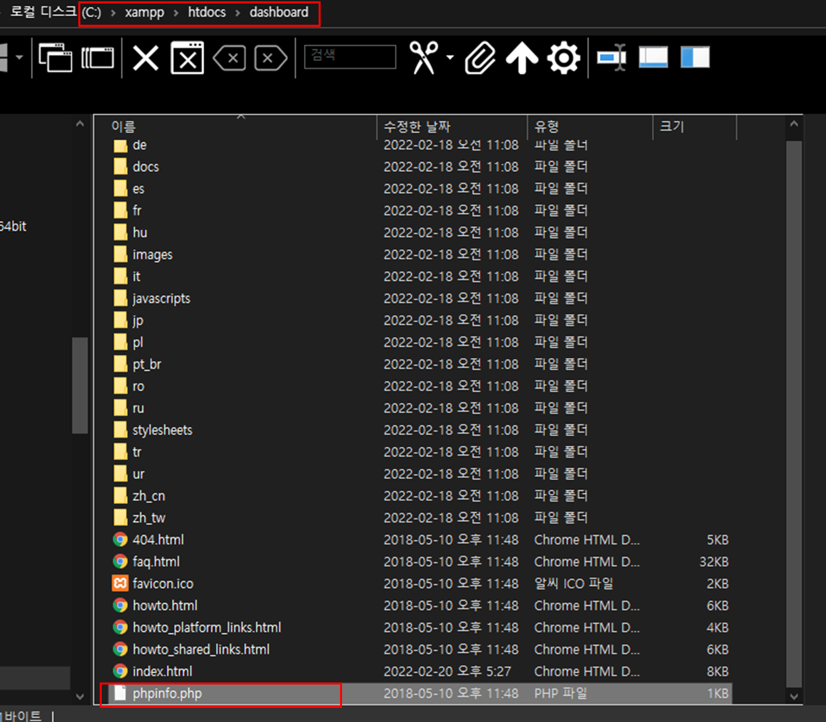The height and width of the screenshot is (722, 826).
Task: Click the 알씨 ICO 파일 type cell
Action: [574, 583]
